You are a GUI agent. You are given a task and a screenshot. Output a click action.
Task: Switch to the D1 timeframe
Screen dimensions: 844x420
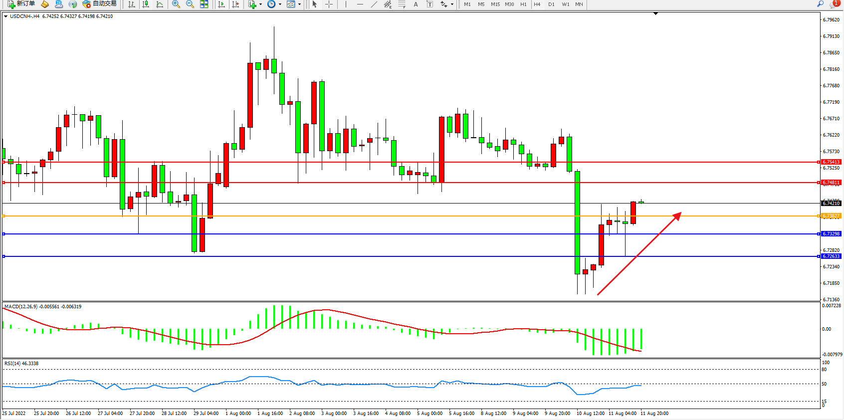[x=551, y=4]
